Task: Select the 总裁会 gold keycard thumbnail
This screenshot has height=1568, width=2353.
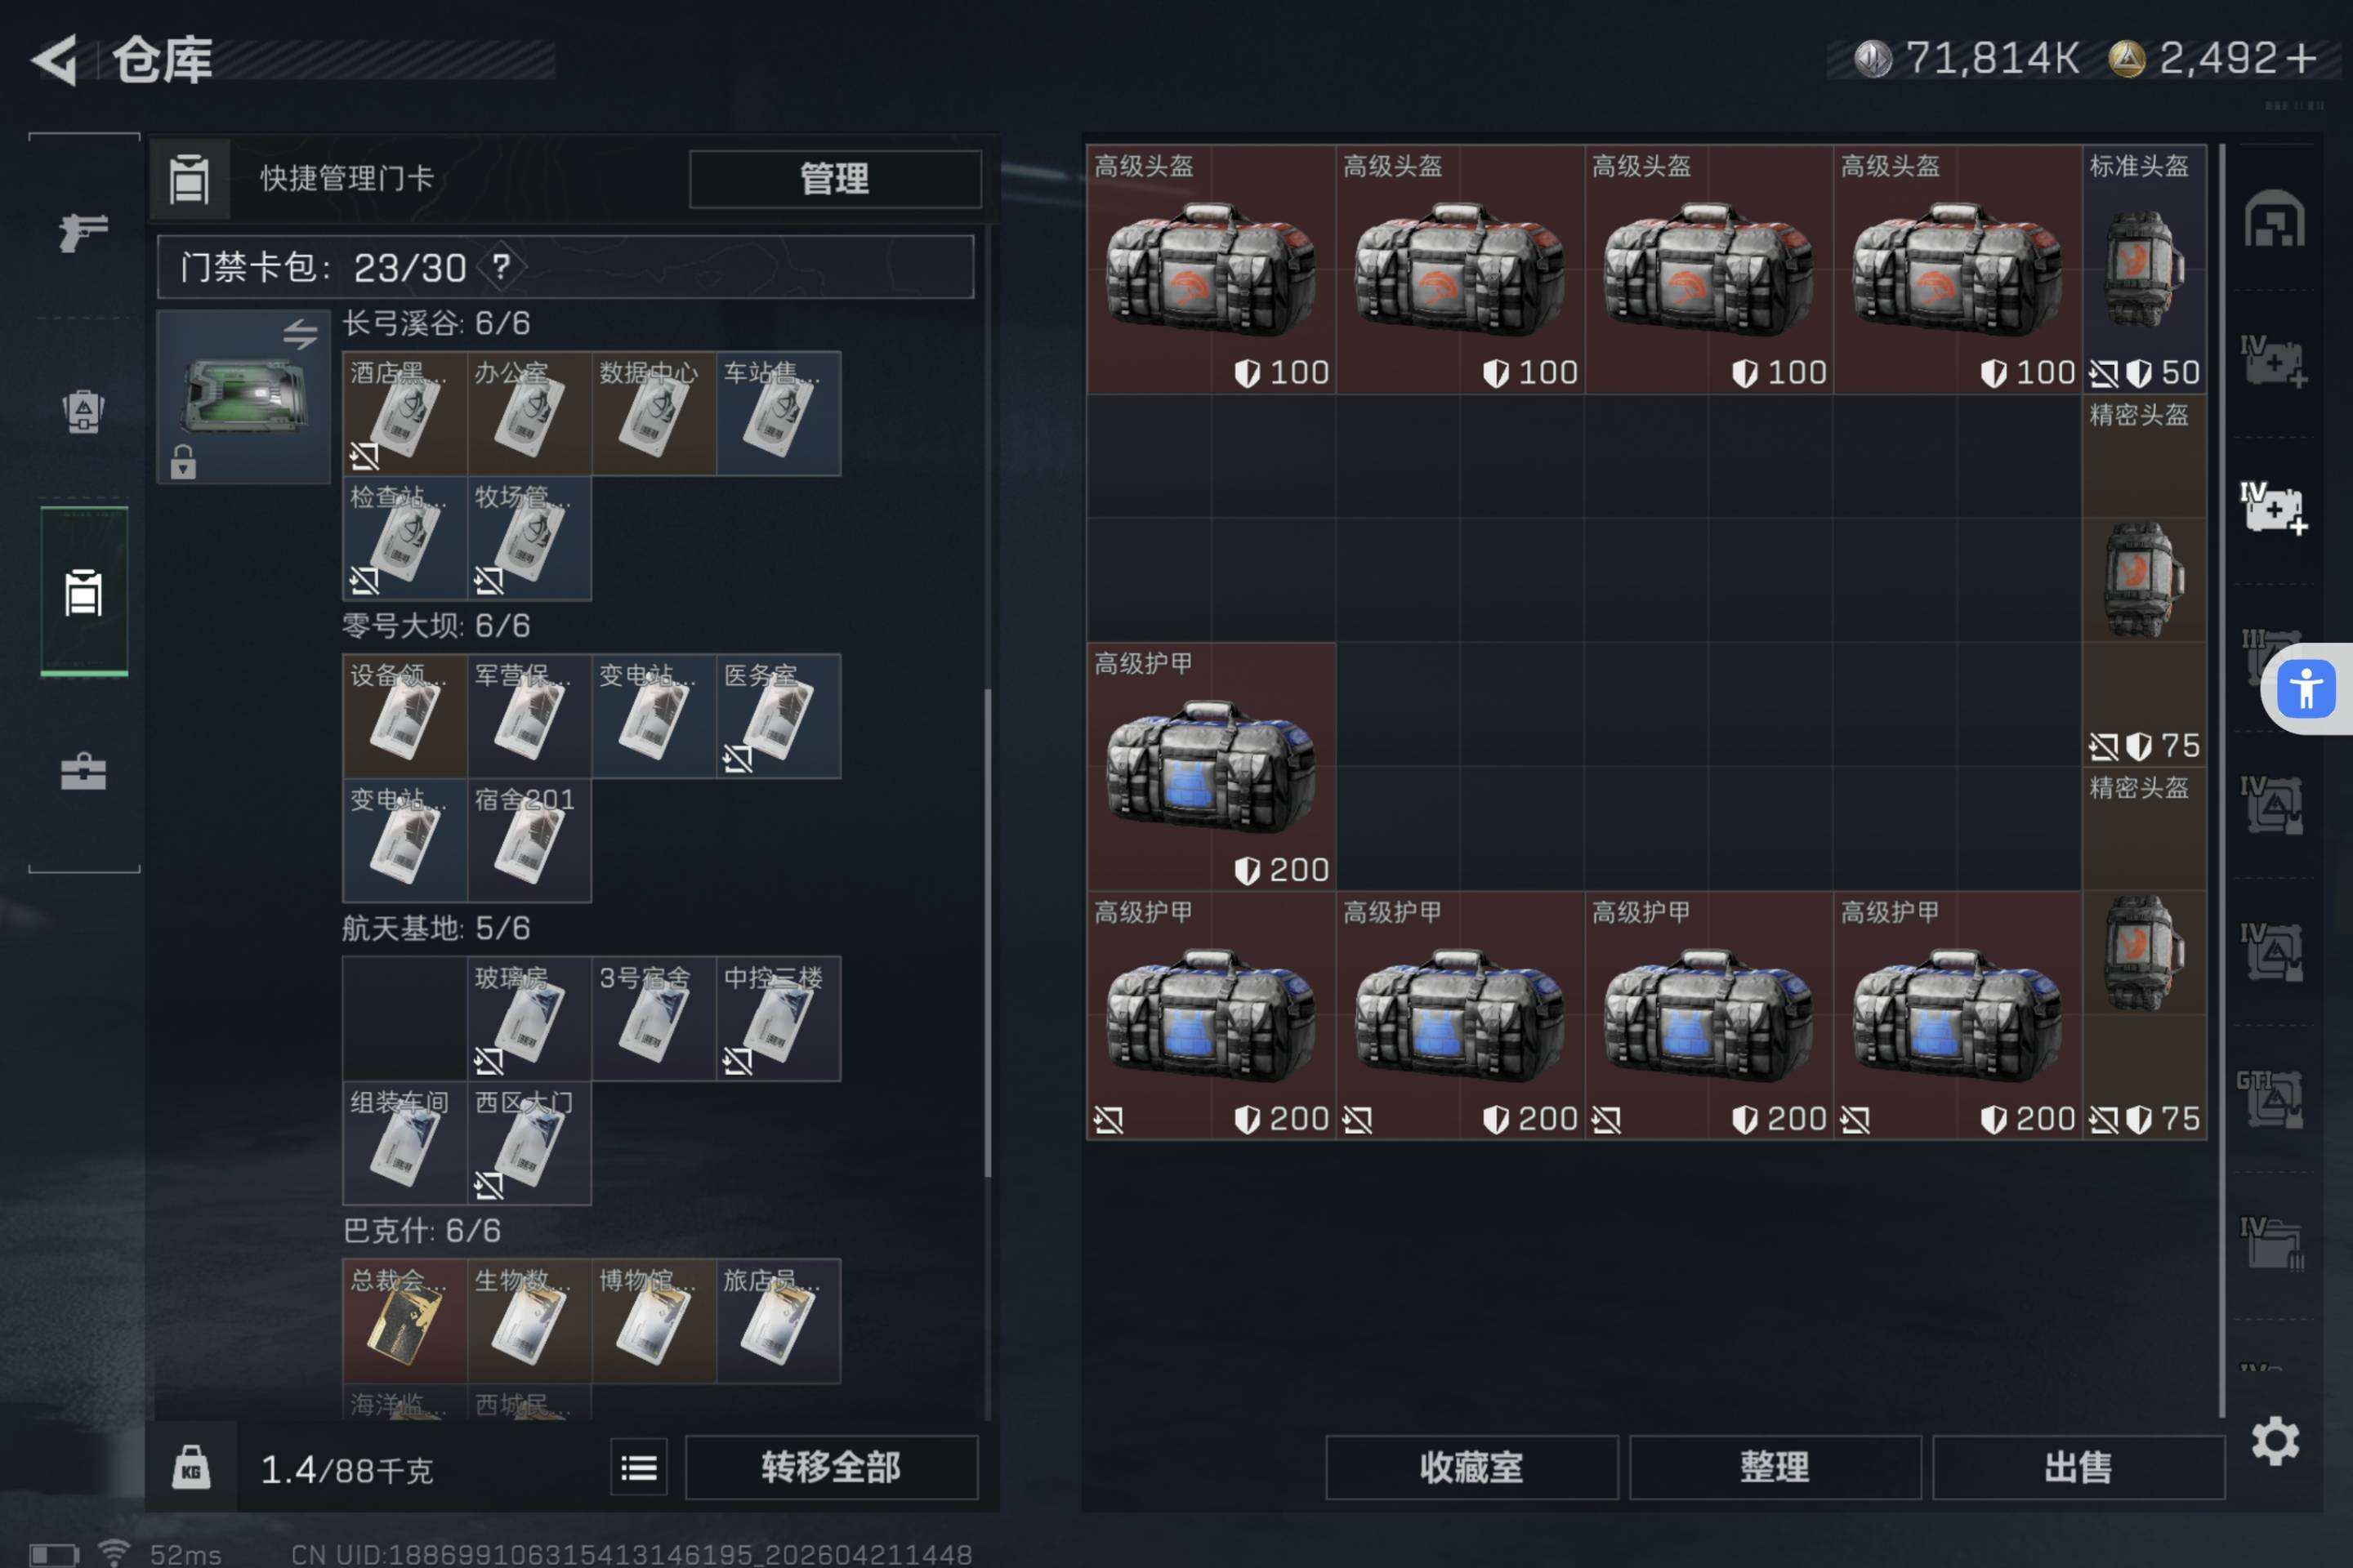Action: tap(404, 1322)
